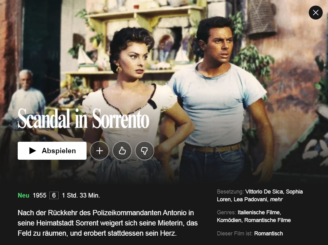This screenshot has width=328, height=245.
Task: Open cast member Lea Padovani
Action: pyautogui.click(x=250, y=199)
